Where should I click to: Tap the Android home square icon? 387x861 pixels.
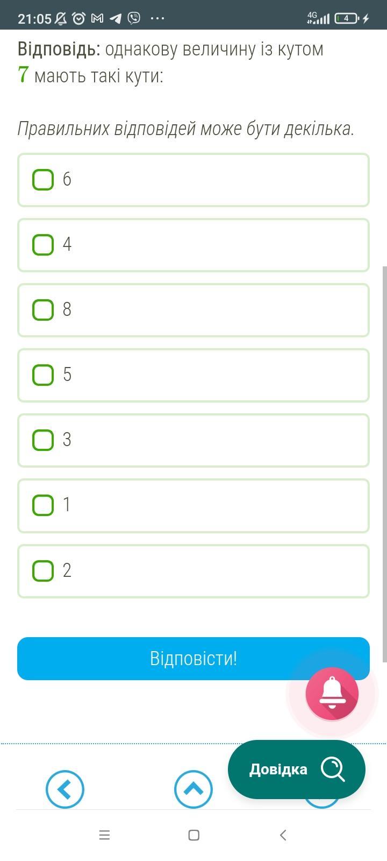[194, 835]
